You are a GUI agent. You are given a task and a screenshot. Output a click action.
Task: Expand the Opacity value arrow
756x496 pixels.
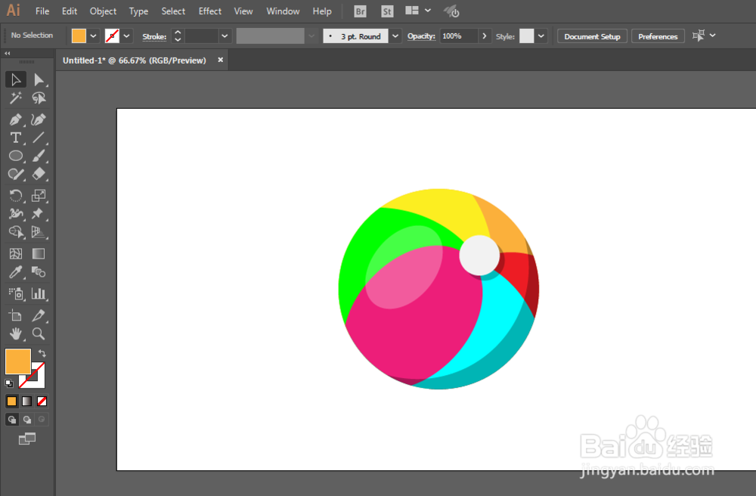click(484, 36)
